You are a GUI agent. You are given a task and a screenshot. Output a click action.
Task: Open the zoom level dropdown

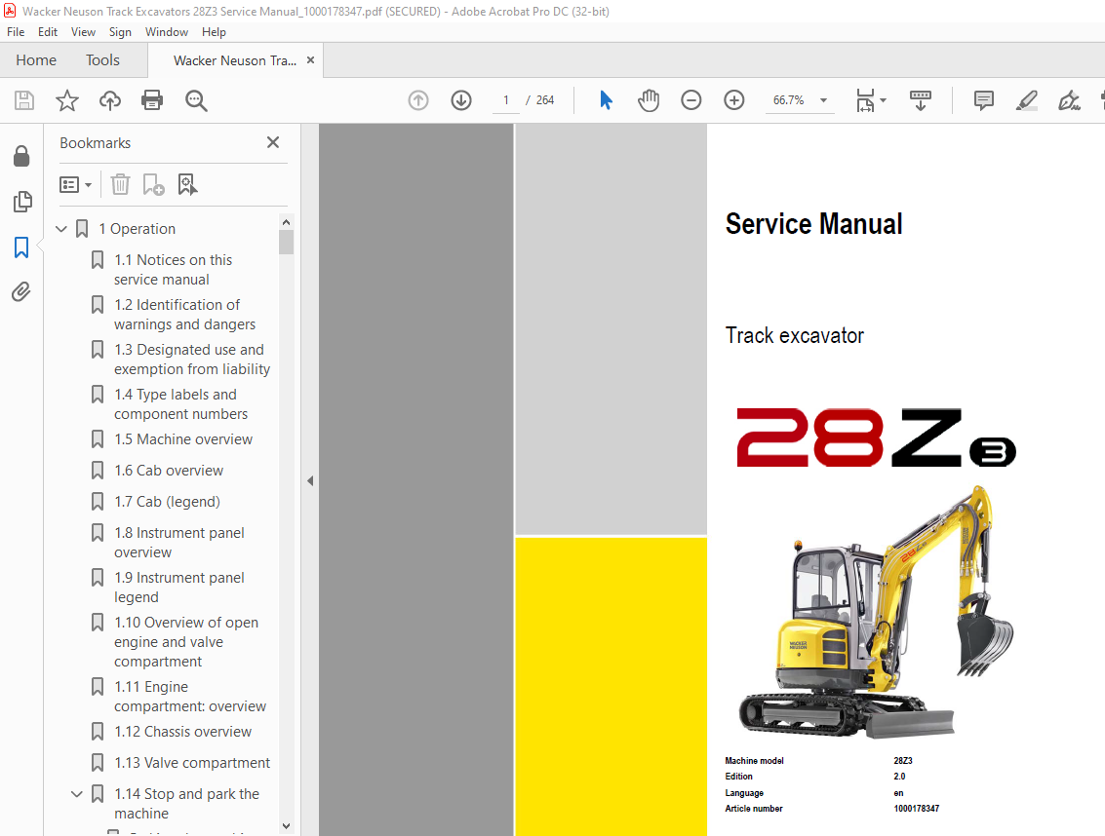(x=823, y=100)
